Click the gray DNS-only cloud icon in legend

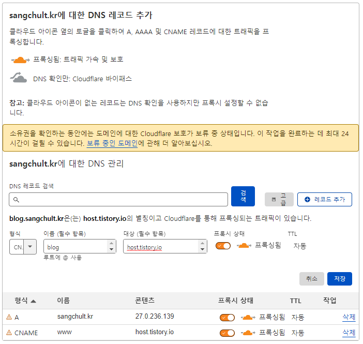click(19, 78)
